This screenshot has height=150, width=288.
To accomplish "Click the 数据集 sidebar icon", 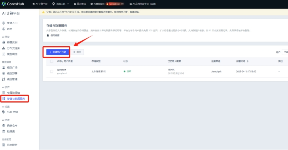I will point(4,131).
